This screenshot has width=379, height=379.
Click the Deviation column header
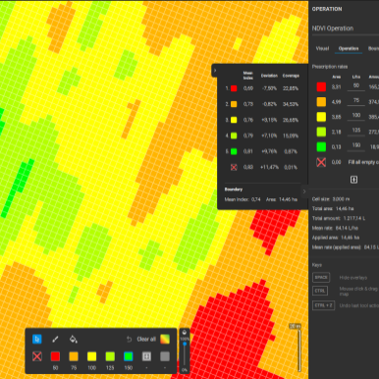[269, 76]
